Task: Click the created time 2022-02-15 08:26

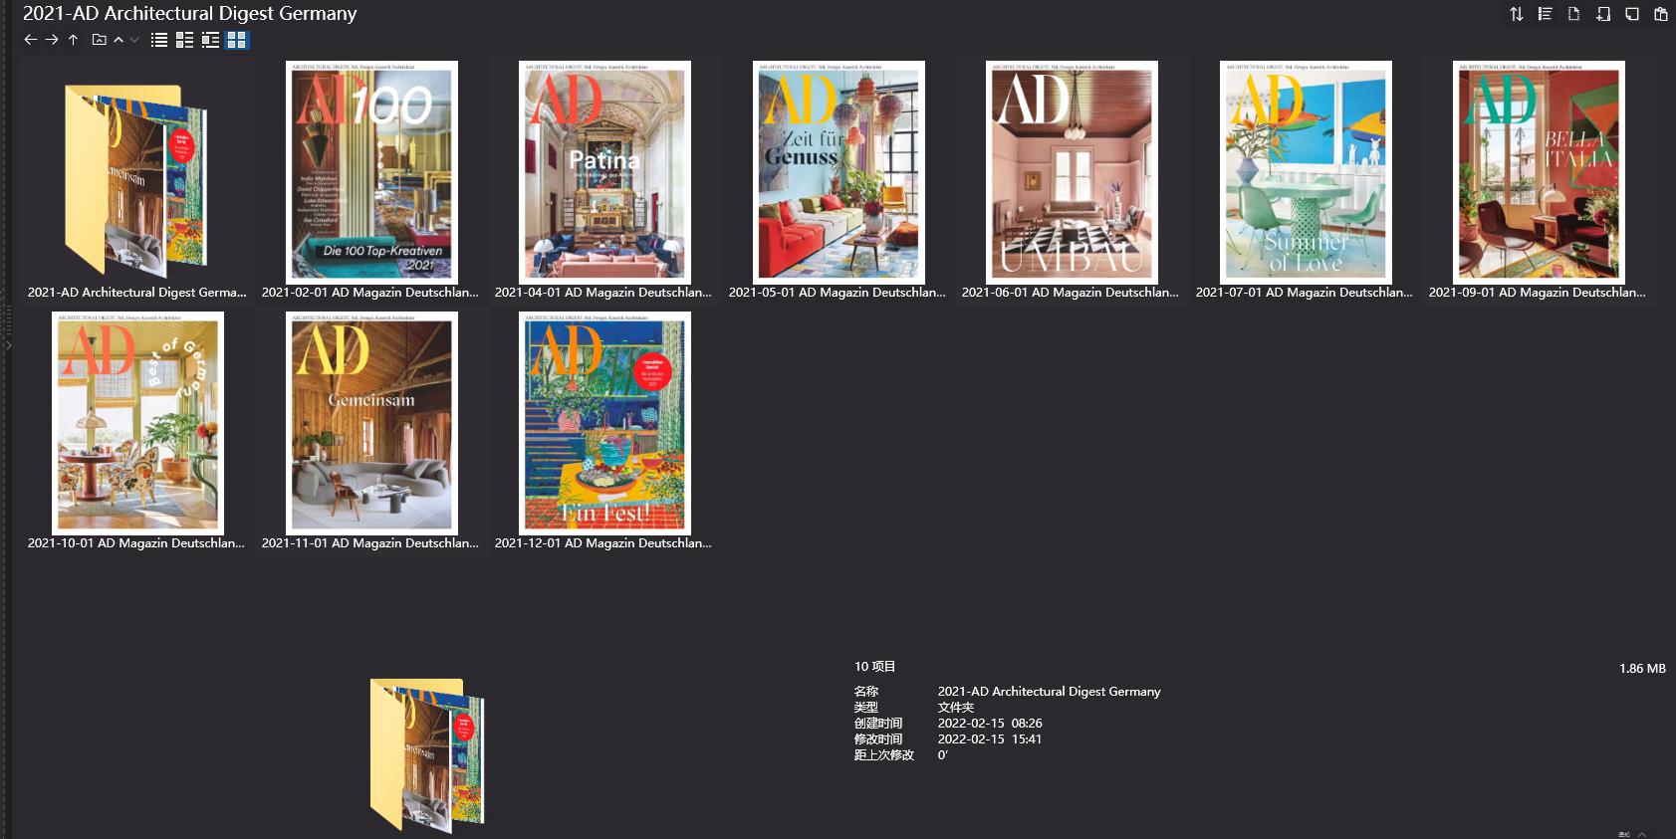Action: pyautogui.click(x=990, y=724)
